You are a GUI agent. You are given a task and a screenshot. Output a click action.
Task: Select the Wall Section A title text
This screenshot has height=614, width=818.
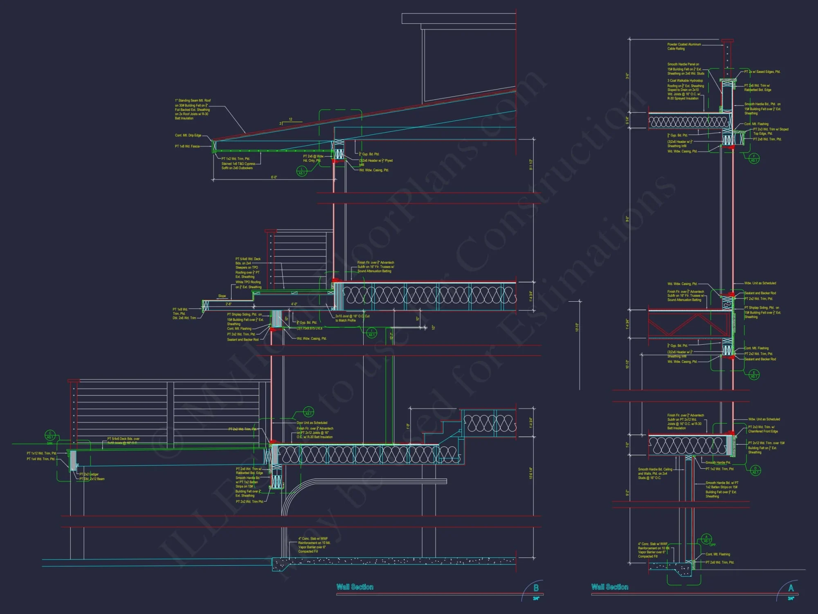coord(609,587)
